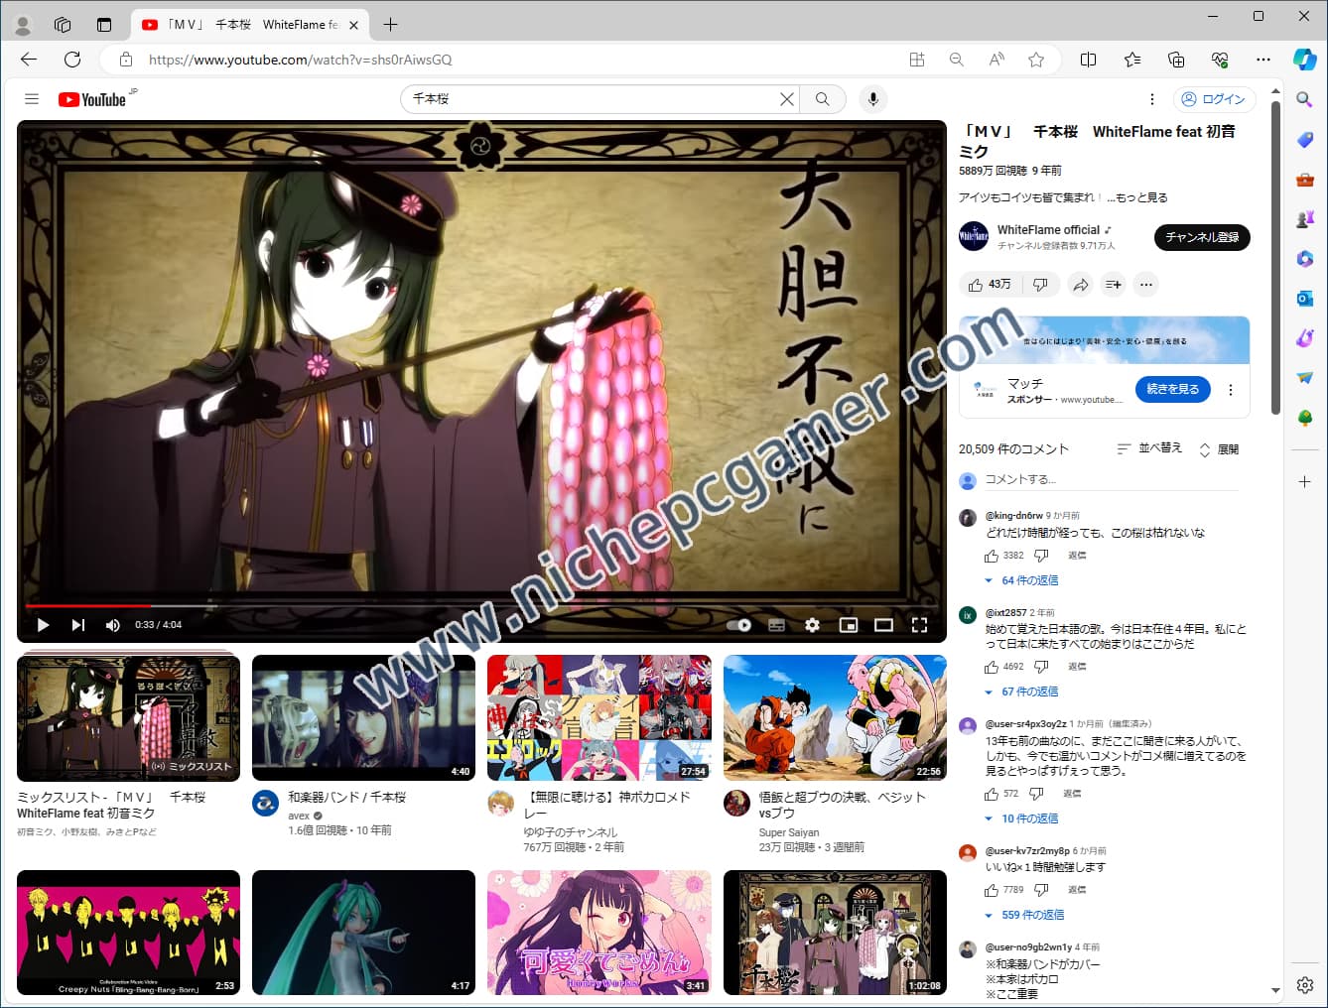
Task: Open Outlook in Edge sidebar
Action: pos(1305,299)
